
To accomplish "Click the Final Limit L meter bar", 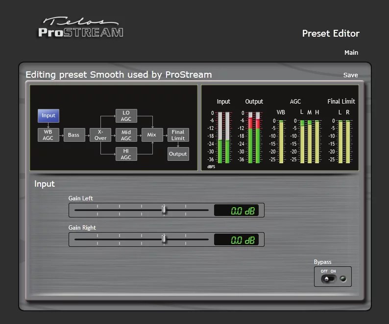I will (x=340, y=142).
